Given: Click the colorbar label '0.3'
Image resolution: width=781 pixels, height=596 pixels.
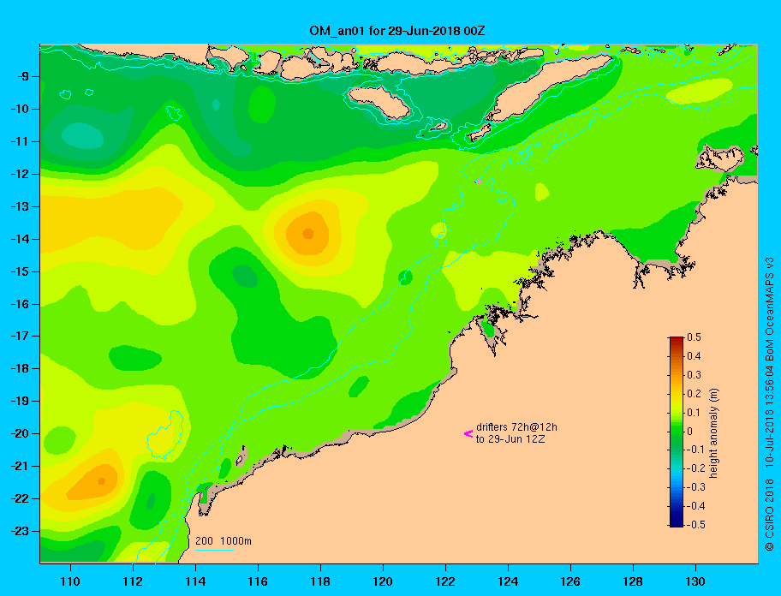Looking at the screenshot, I should 694,375.
